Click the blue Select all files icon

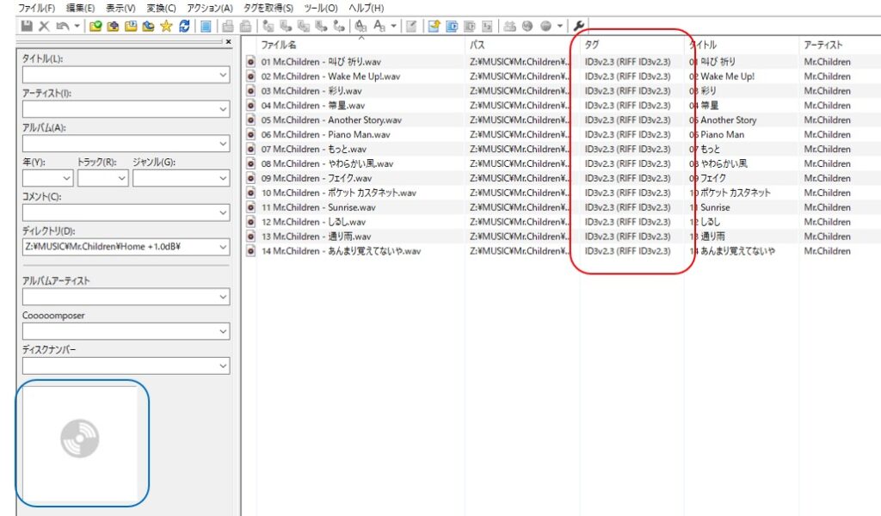point(206,26)
